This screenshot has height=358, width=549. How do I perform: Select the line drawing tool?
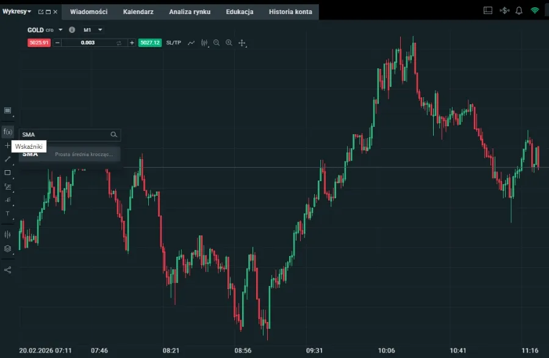(x=7, y=160)
